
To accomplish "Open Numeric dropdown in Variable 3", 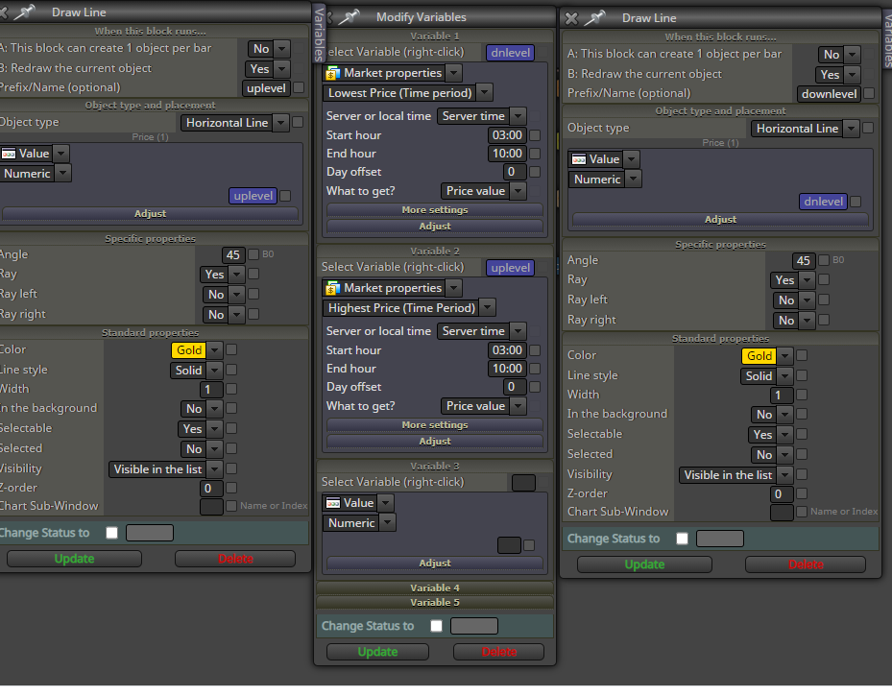I will pos(359,522).
